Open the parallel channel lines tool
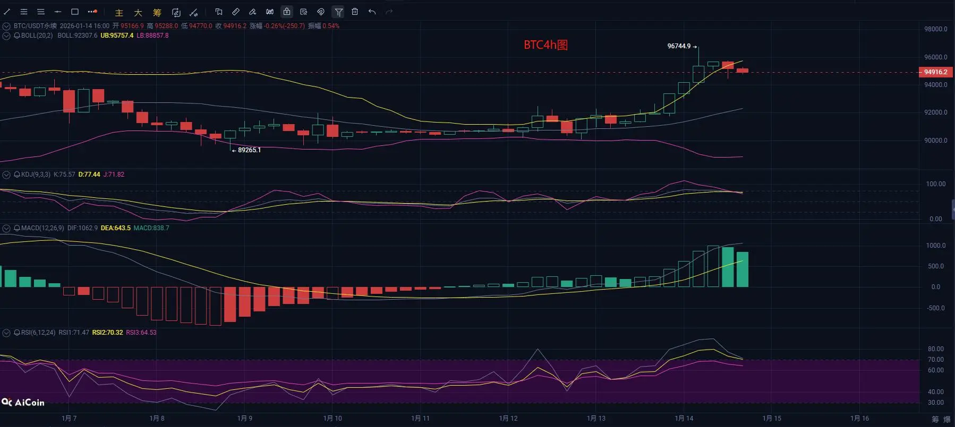 point(24,12)
